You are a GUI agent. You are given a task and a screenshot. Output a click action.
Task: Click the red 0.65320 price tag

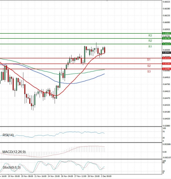pyautogui.click(x=166, y=58)
